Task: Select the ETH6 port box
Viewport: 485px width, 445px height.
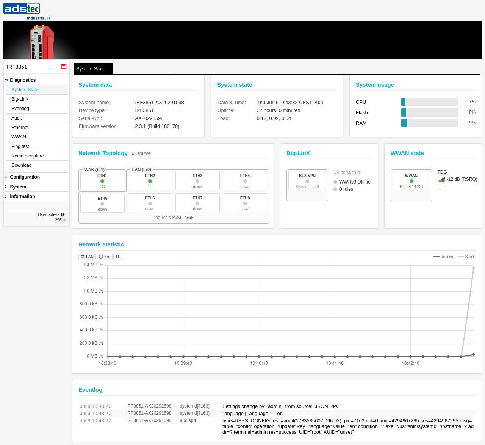Action: point(150,203)
